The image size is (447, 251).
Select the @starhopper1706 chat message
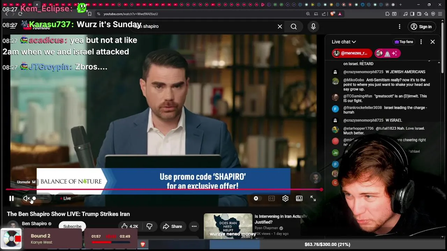[381, 131]
